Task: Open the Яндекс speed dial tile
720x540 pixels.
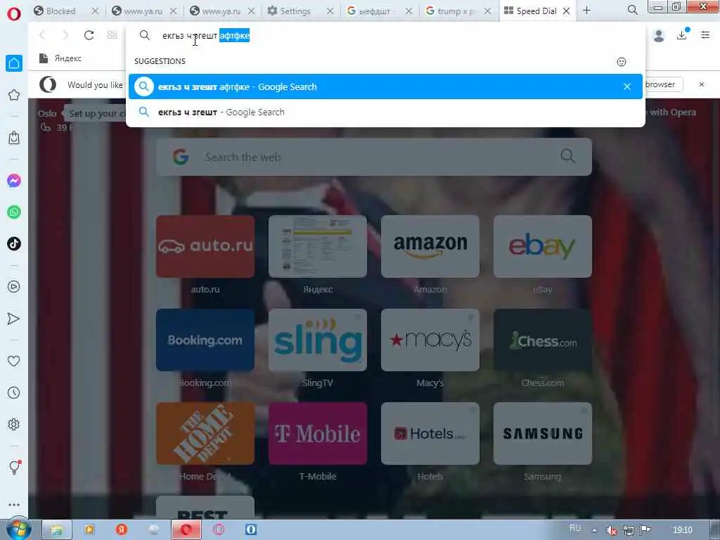Action: (318, 247)
